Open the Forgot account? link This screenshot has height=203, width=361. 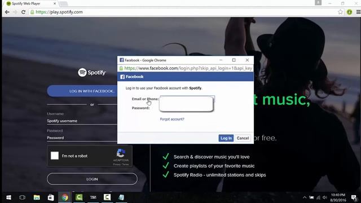[172, 119]
